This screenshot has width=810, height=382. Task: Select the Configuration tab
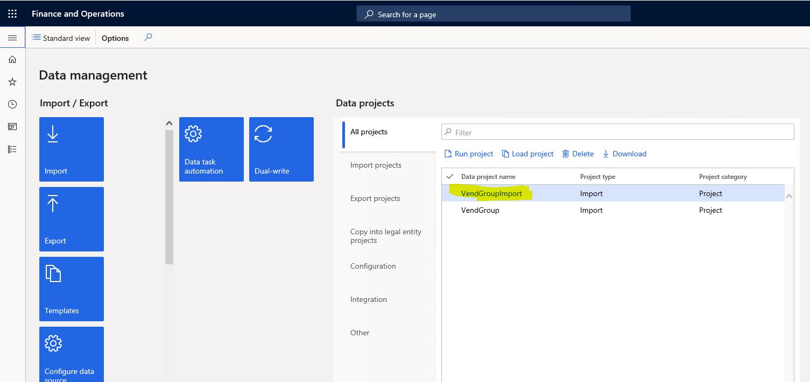tap(373, 266)
